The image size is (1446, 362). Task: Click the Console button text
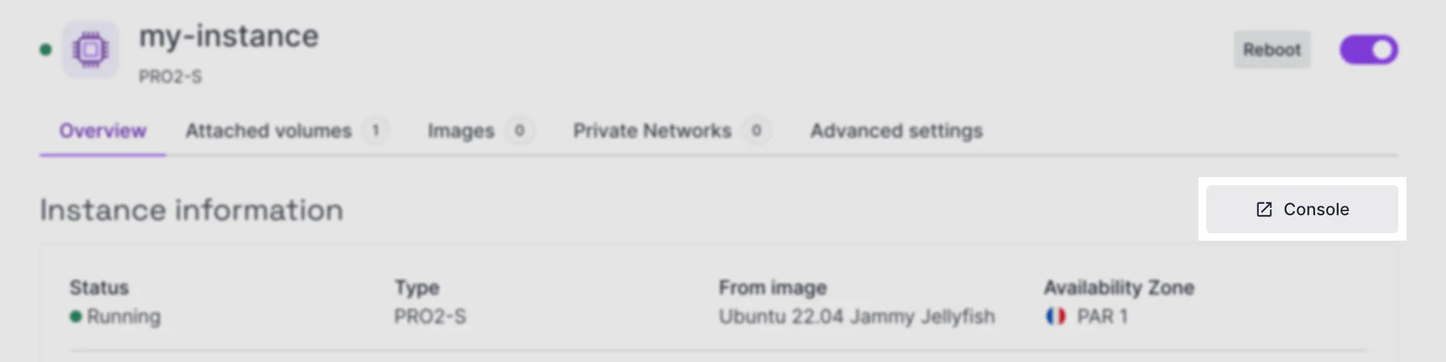tap(1316, 209)
